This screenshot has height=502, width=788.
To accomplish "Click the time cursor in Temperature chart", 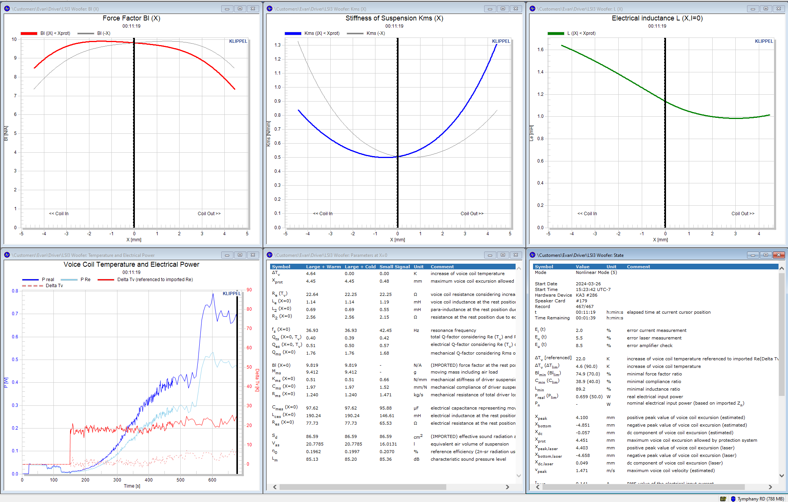I will (237, 385).
